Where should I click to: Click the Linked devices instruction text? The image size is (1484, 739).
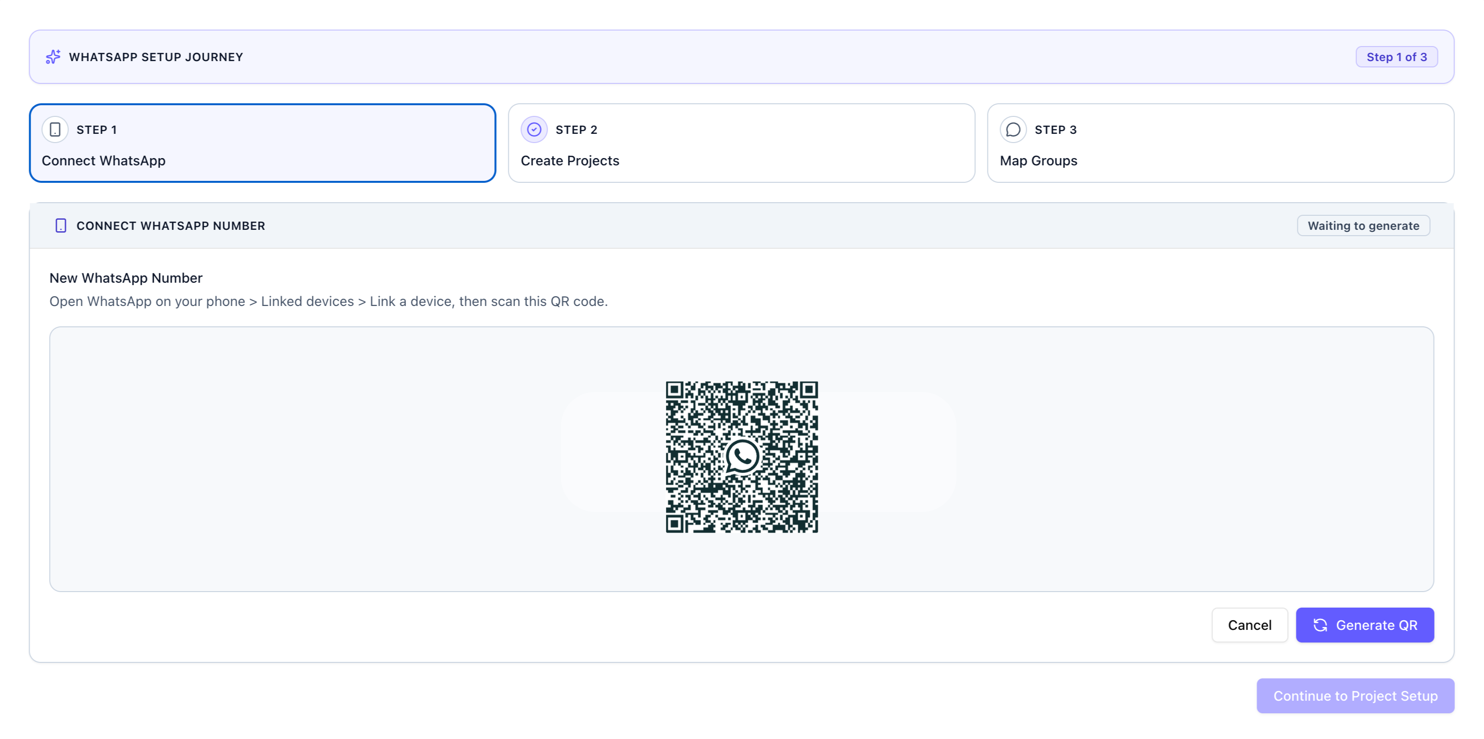[328, 302]
